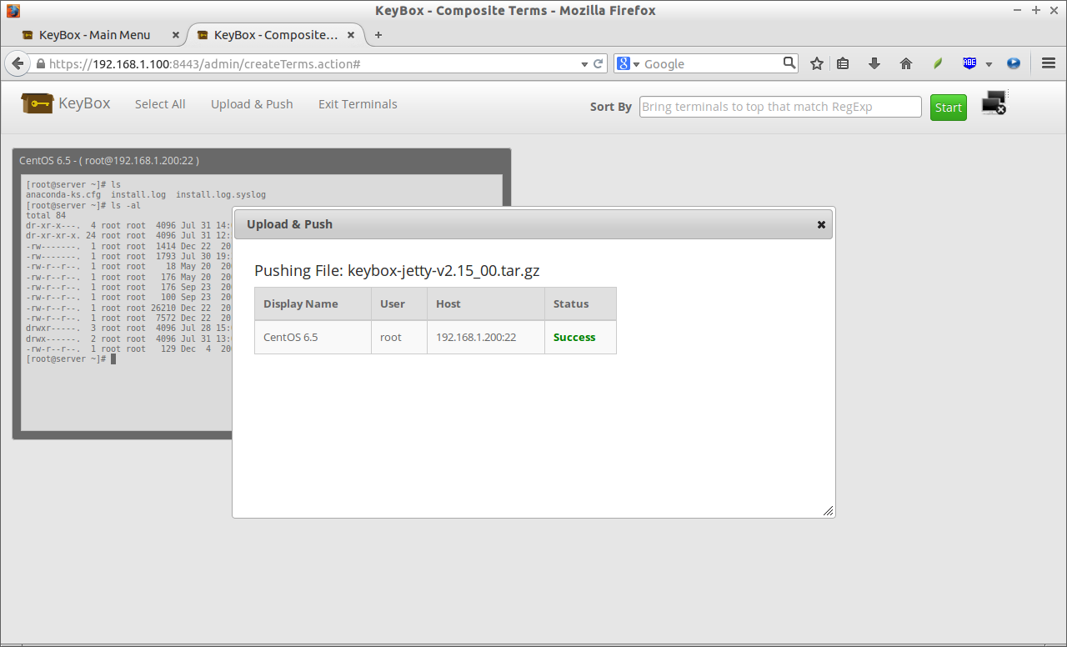
Task: Close the KeyBox - Main Menu tab
Action: (x=175, y=35)
